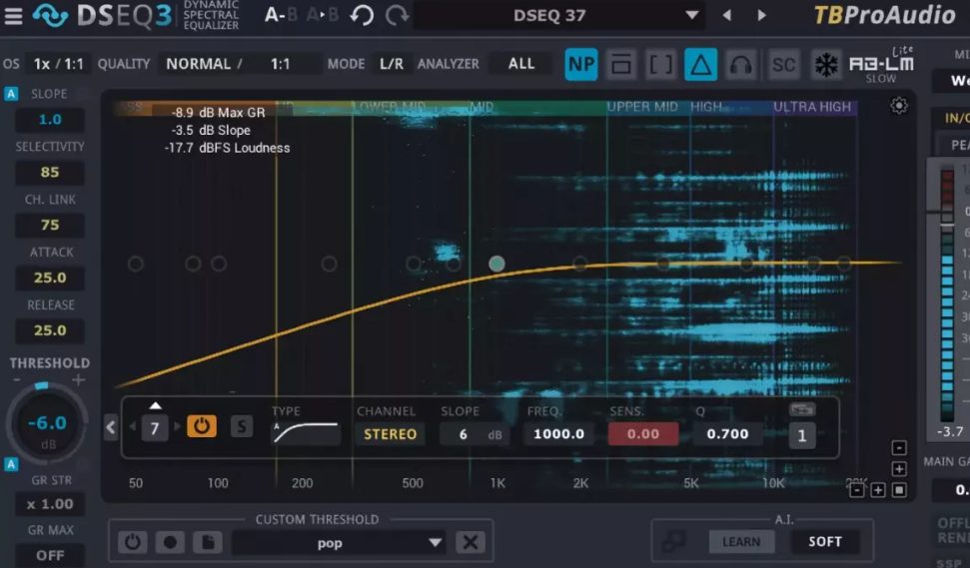Select the next filter band arrow
The height and width of the screenshot is (568, 970).
coord(177,427)
